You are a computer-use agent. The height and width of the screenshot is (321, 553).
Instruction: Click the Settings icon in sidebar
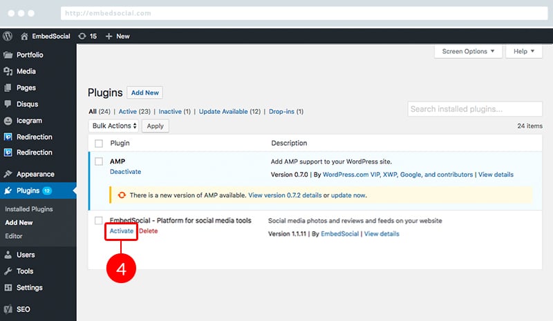tap(8, 288)
